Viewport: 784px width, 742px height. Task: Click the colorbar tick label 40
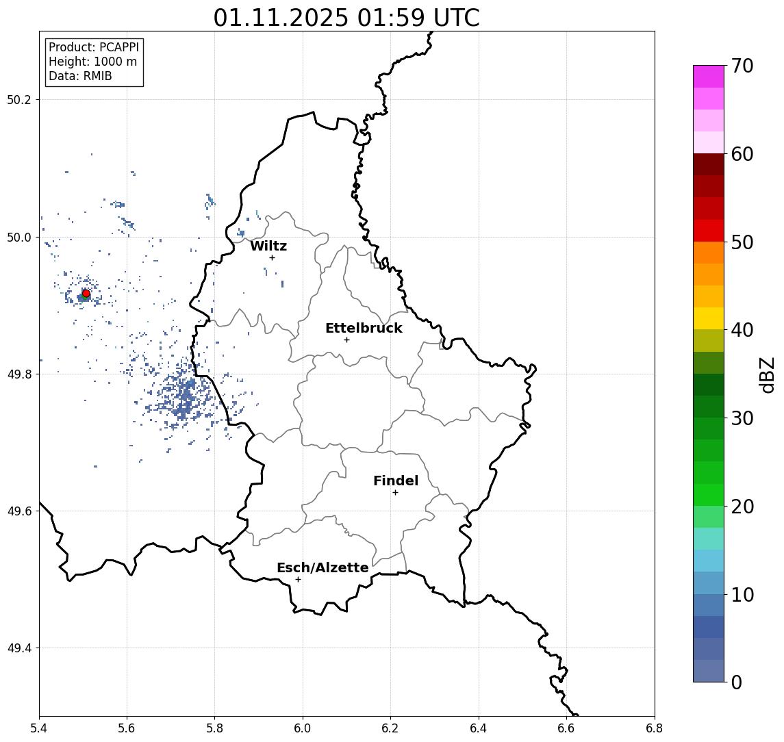click(742, 330)
